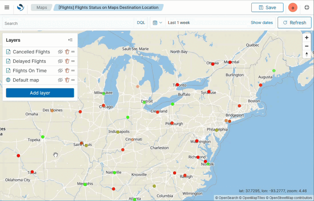Image resolution: width=314 pixels, height=201 pixels.
Task: Click the red marker on Richmond
Action: pos(198,157)
